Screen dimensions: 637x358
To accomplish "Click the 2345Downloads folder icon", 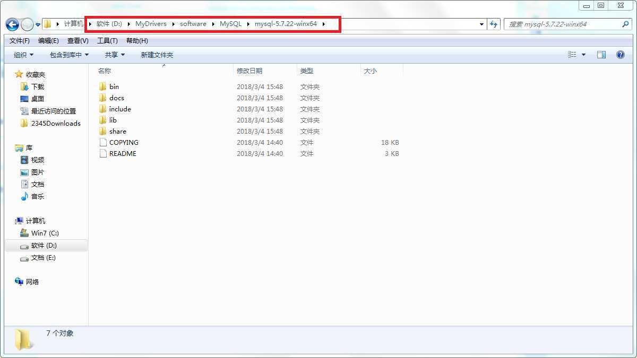I will pyautogui.click(x=24, y=123).
